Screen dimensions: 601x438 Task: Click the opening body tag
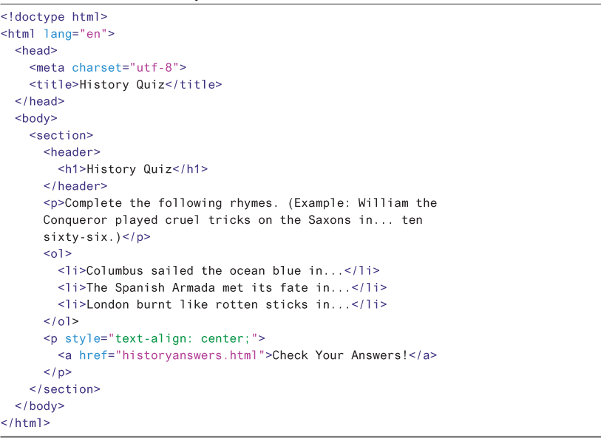coord(35,118)
